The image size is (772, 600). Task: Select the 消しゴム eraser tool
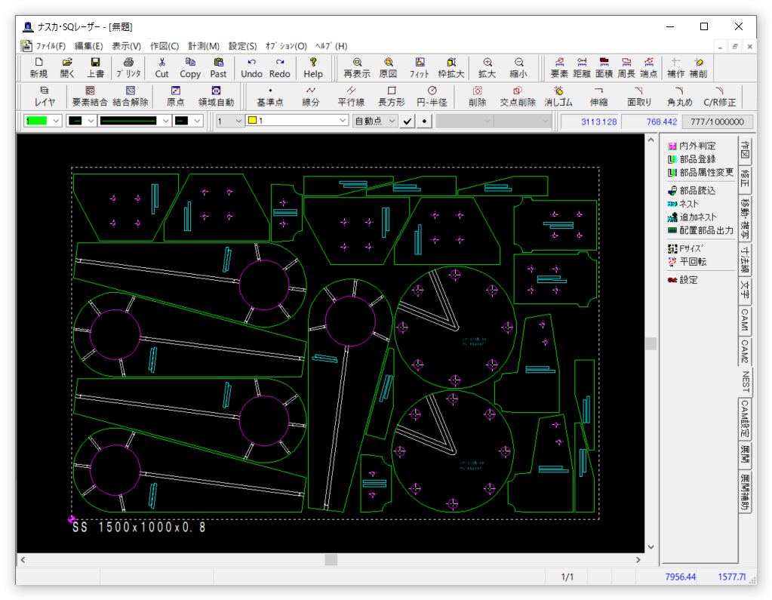(x=558, y=96)
